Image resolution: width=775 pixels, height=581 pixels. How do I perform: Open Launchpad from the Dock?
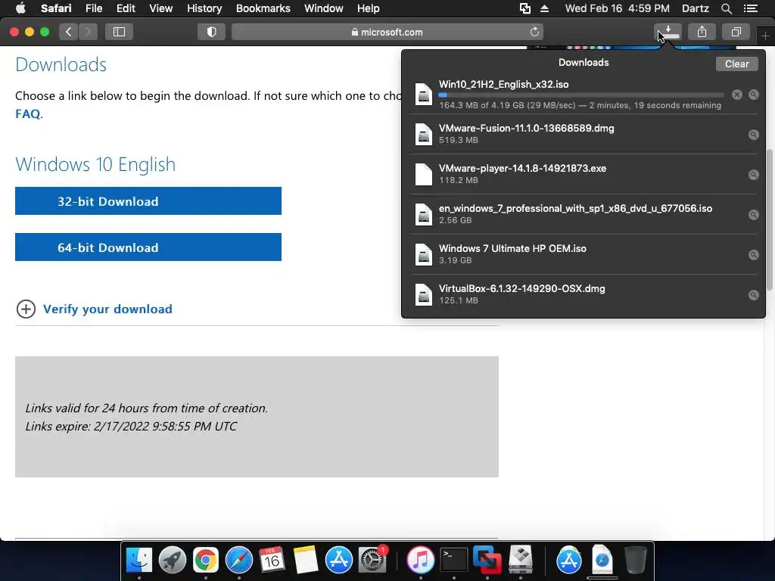[172, 560]
